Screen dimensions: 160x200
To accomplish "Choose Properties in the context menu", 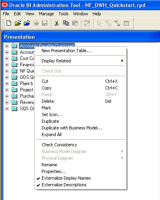I will tap(80, 171).
